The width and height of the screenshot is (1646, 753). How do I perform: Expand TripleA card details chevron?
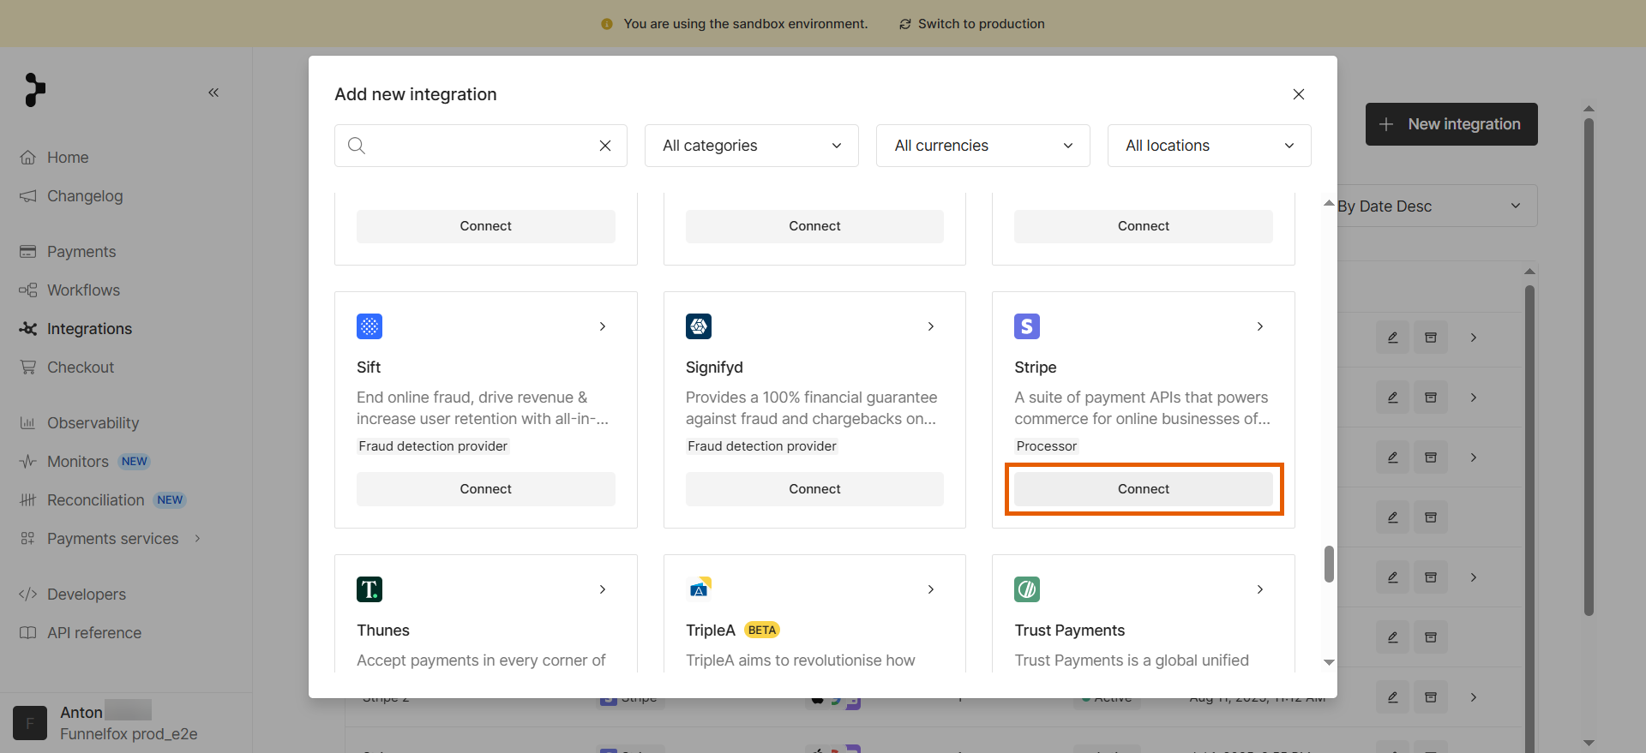pyautogui.click(x=931, y=589)
